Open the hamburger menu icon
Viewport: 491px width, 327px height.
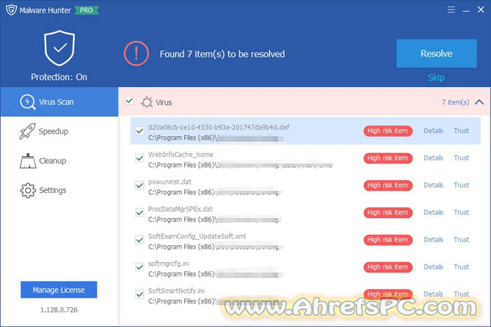pyautogui.click(x=451, y=10)
